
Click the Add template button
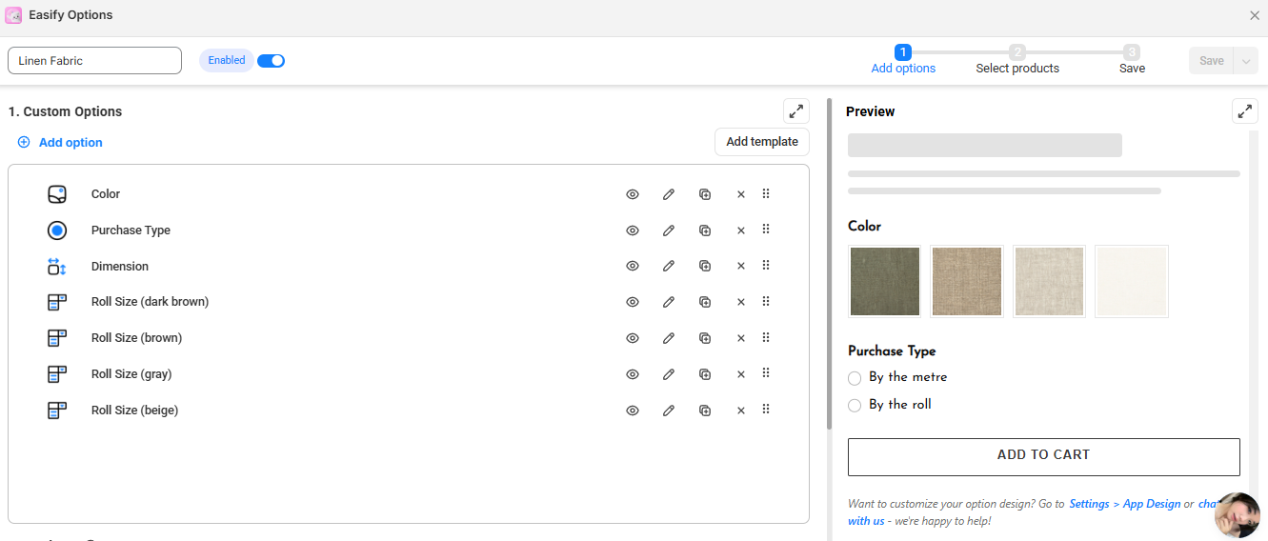pyautogui.click(x=762, y=142)
